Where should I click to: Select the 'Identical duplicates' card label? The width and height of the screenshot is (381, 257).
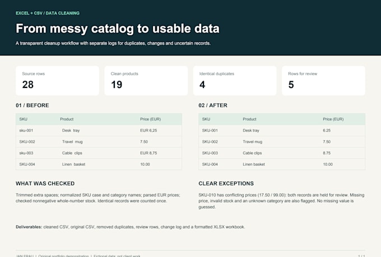tap(217, 73)
